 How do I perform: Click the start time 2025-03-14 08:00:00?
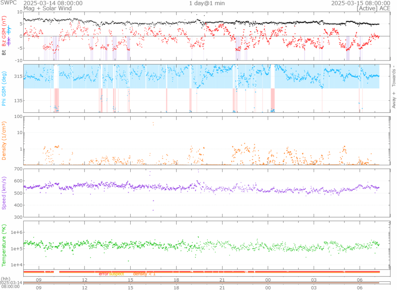53,3
